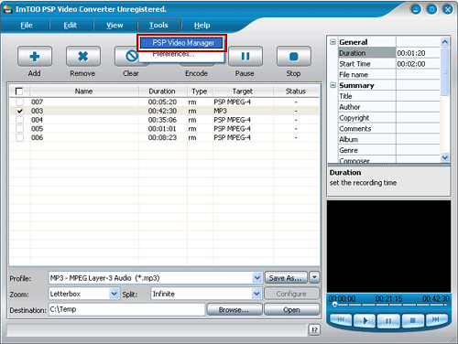Click the preview seek slider handle

pos(335,305)
